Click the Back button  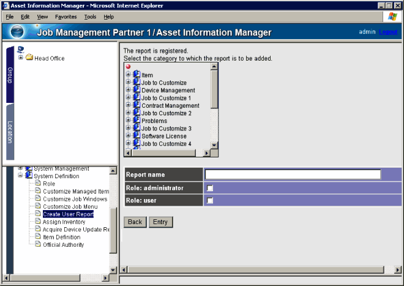coord(135,222)
